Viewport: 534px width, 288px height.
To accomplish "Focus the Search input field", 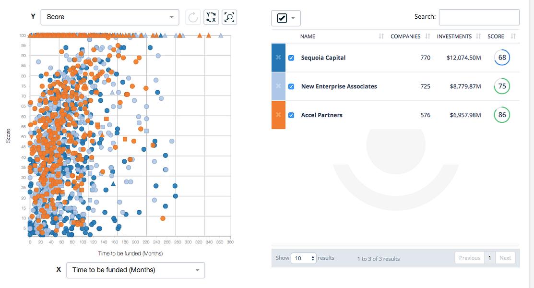I will (479, 17).
